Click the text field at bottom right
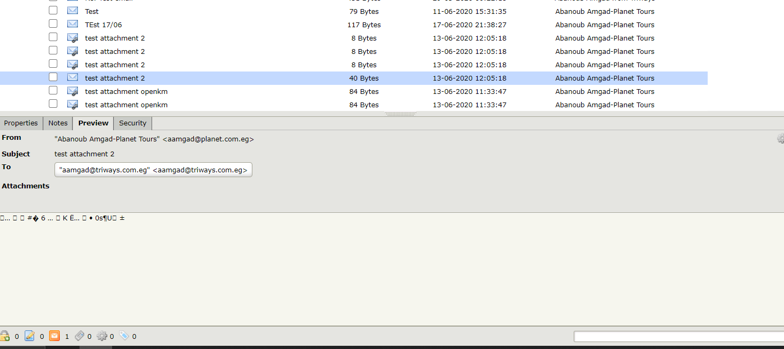 click(x=678, y=337)
